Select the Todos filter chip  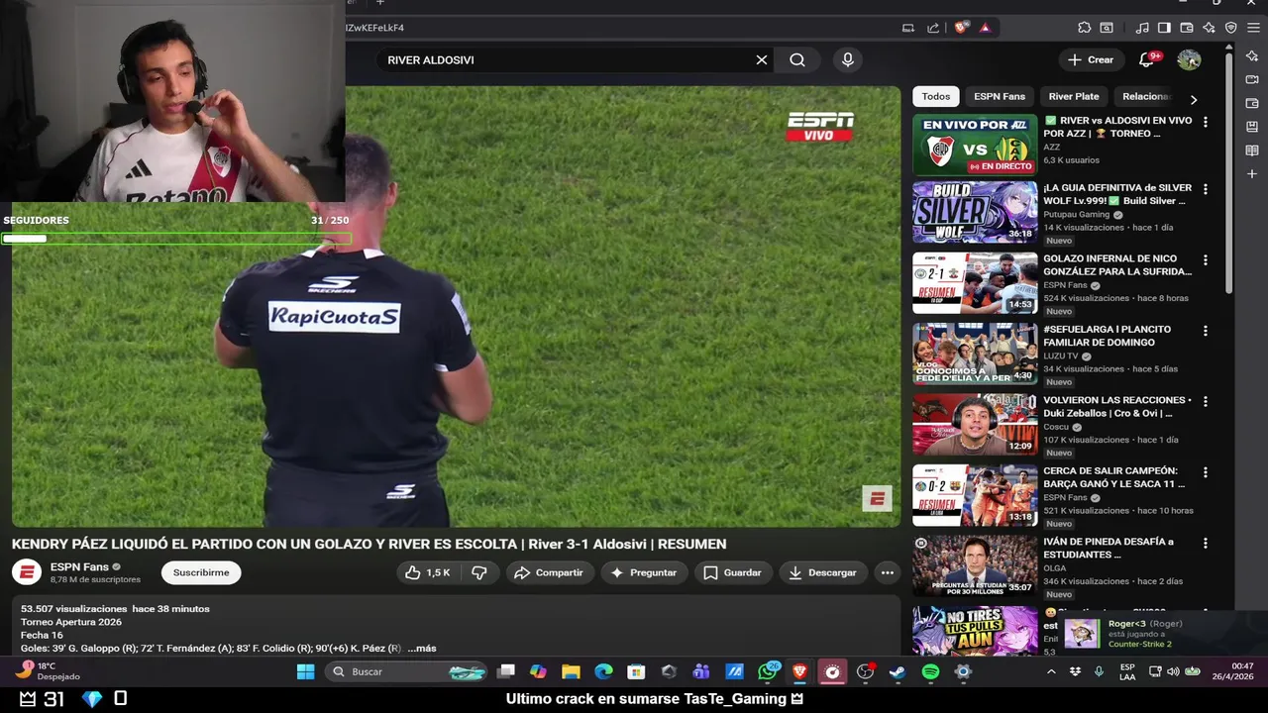[936, 96]
